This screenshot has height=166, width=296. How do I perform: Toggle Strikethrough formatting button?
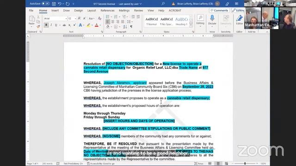click(64, 25)
